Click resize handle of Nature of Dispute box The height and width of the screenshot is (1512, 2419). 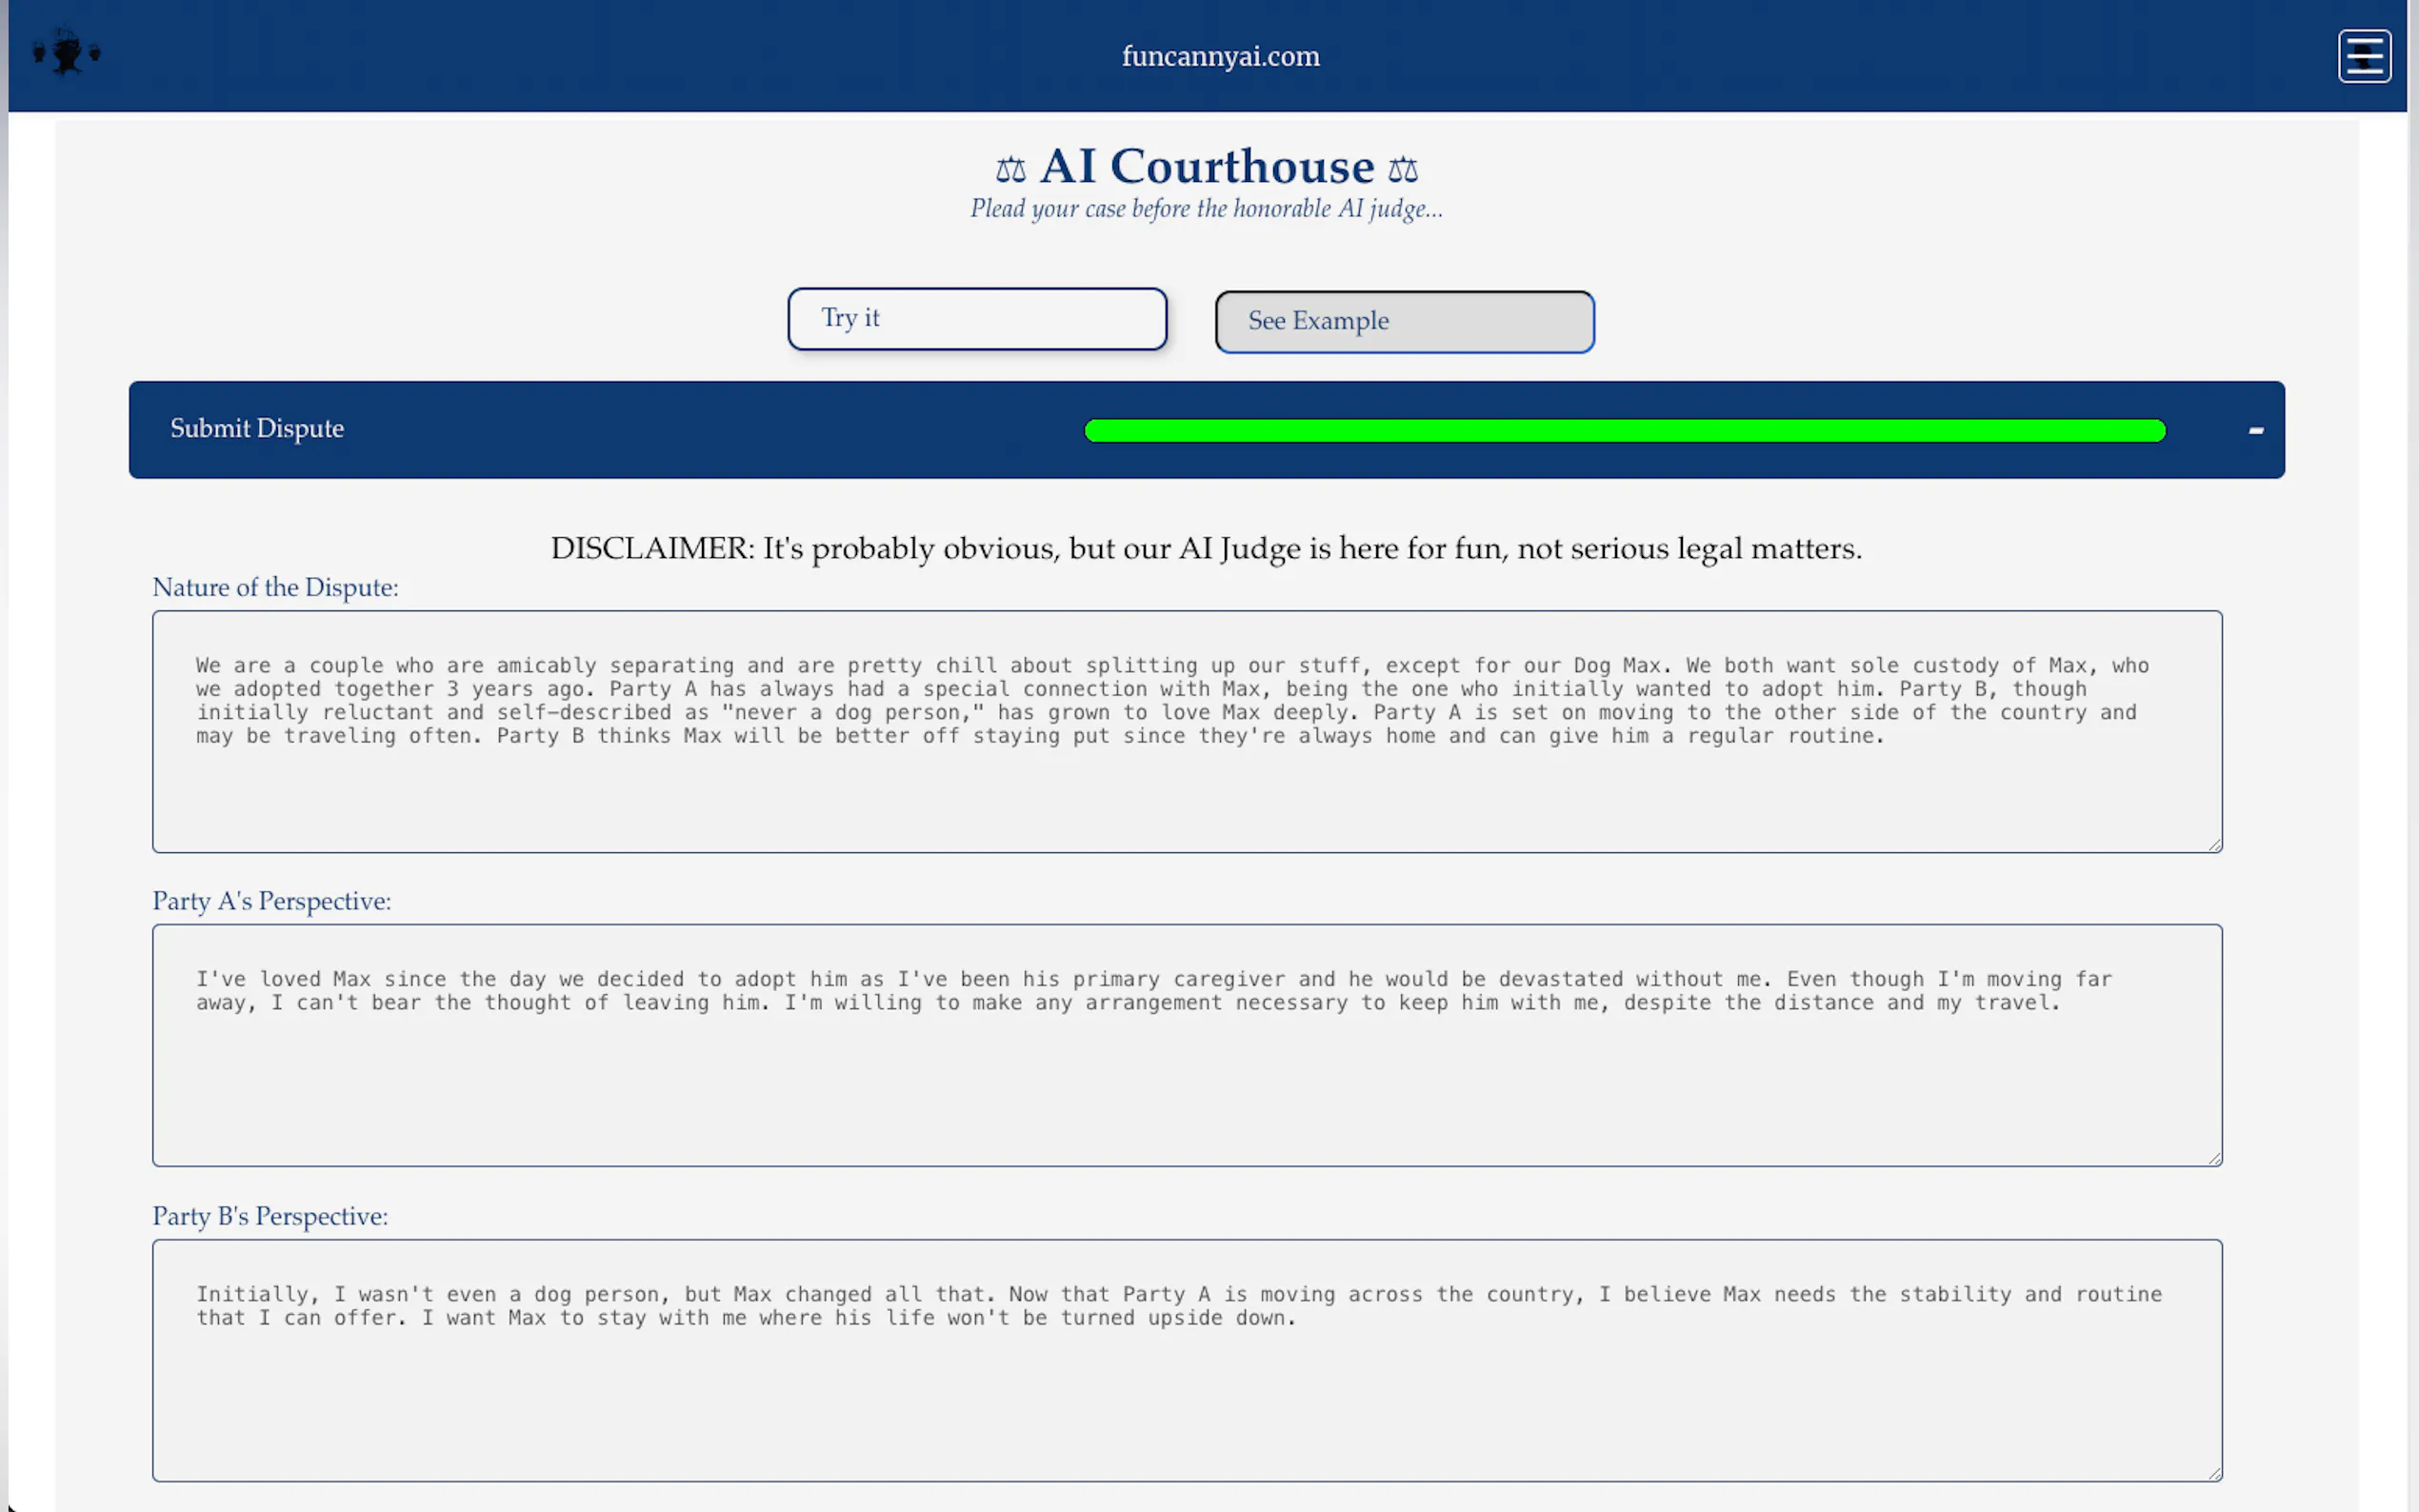[x=2214, y=845]
